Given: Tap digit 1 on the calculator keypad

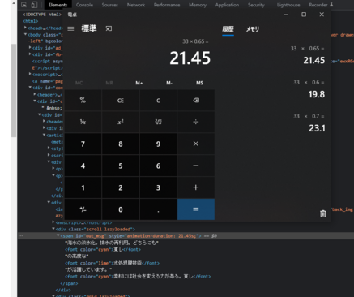Looking at the screenshot, I should (x=83, y=187).
